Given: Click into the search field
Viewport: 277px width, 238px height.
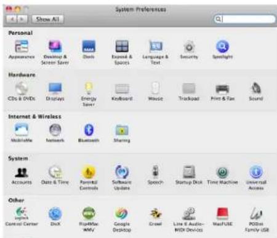Looking at the screenshot, I should click(244, 19).
